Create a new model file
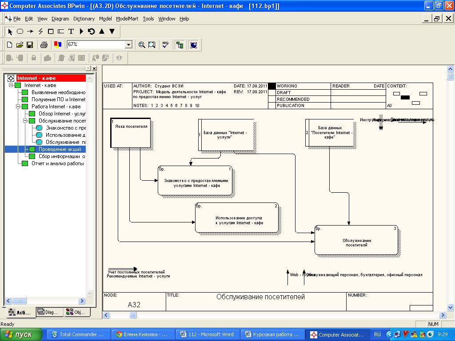This screenshot has height=341, width=455. tap(10, 45)
